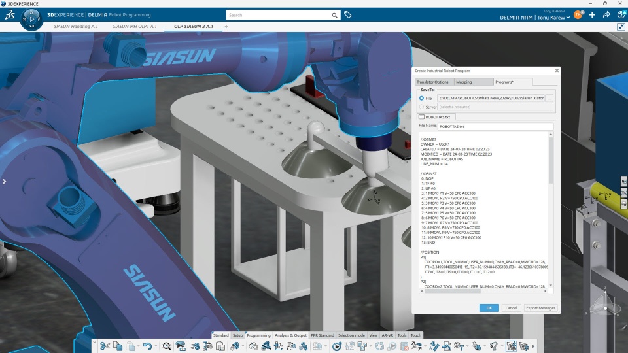
Task: Click the help icon at top right corner
Action: 621,15
